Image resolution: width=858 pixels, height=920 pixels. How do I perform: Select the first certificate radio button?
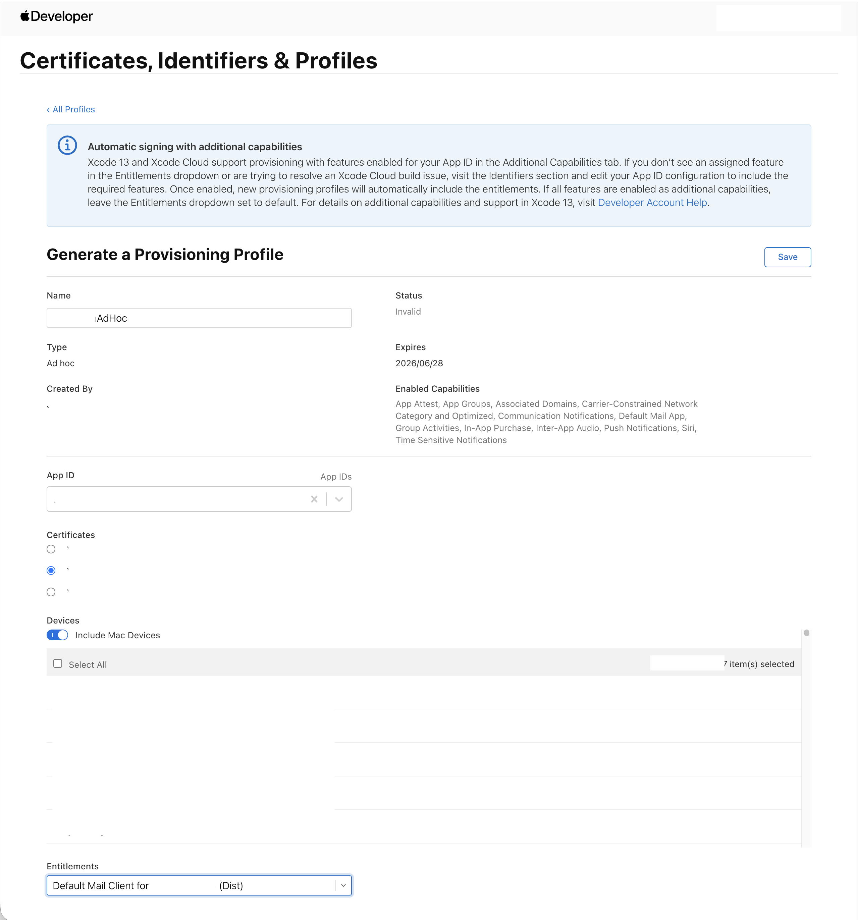point(51,549)
